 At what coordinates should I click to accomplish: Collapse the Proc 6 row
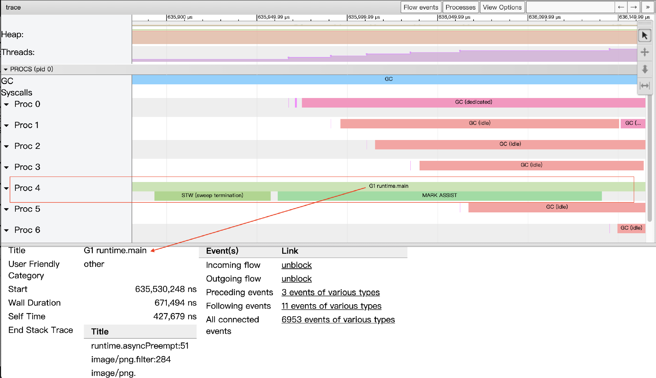[6, 230]
